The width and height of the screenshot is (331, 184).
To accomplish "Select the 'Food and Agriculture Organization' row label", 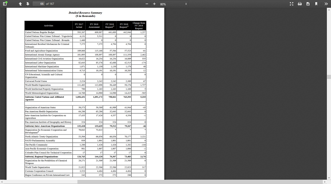I will (41, 51).
